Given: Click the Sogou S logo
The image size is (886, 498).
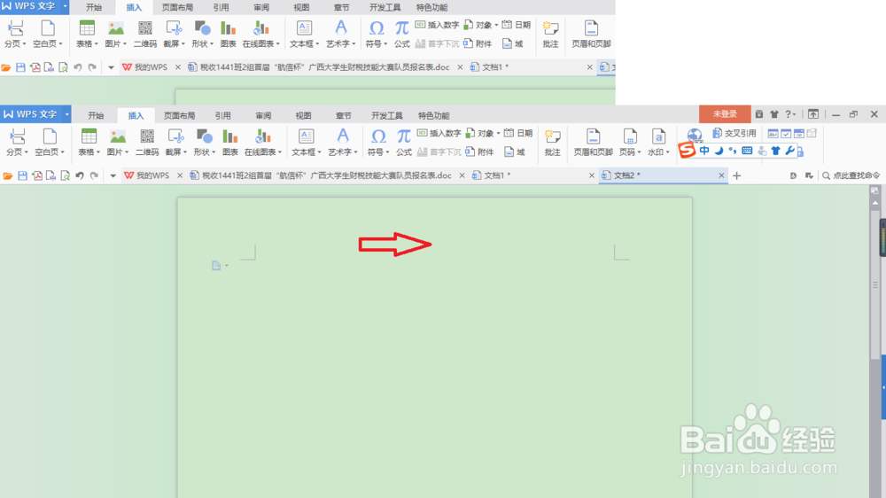Looking at the screenshot, I should (x=687, y=150).
